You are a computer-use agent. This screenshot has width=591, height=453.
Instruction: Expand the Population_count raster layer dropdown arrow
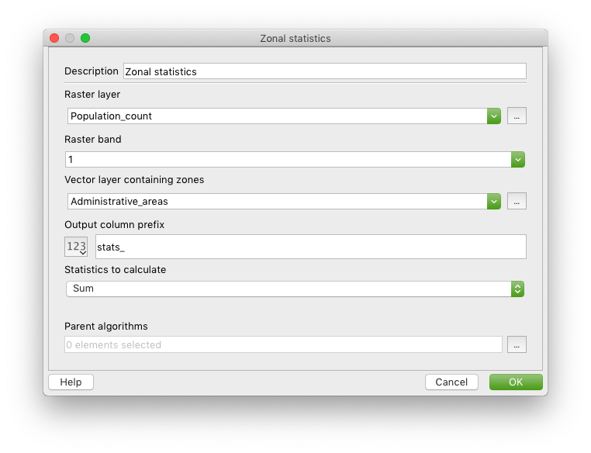494,116
